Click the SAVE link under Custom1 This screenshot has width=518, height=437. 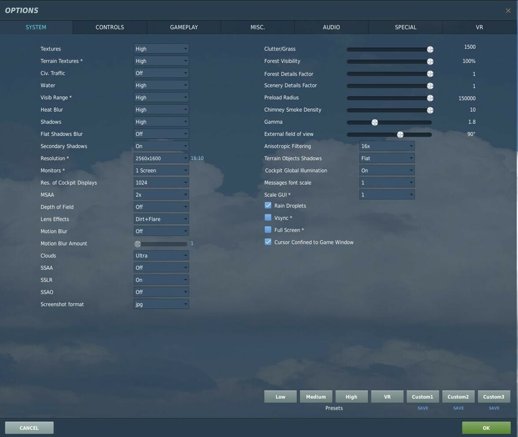point(423,408)
